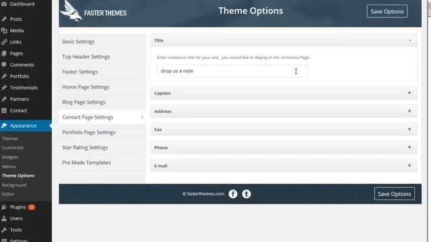The width and height of the screenshot is (431, 242).
Task: Open Footer Settings tab
Action: point(102,72)
